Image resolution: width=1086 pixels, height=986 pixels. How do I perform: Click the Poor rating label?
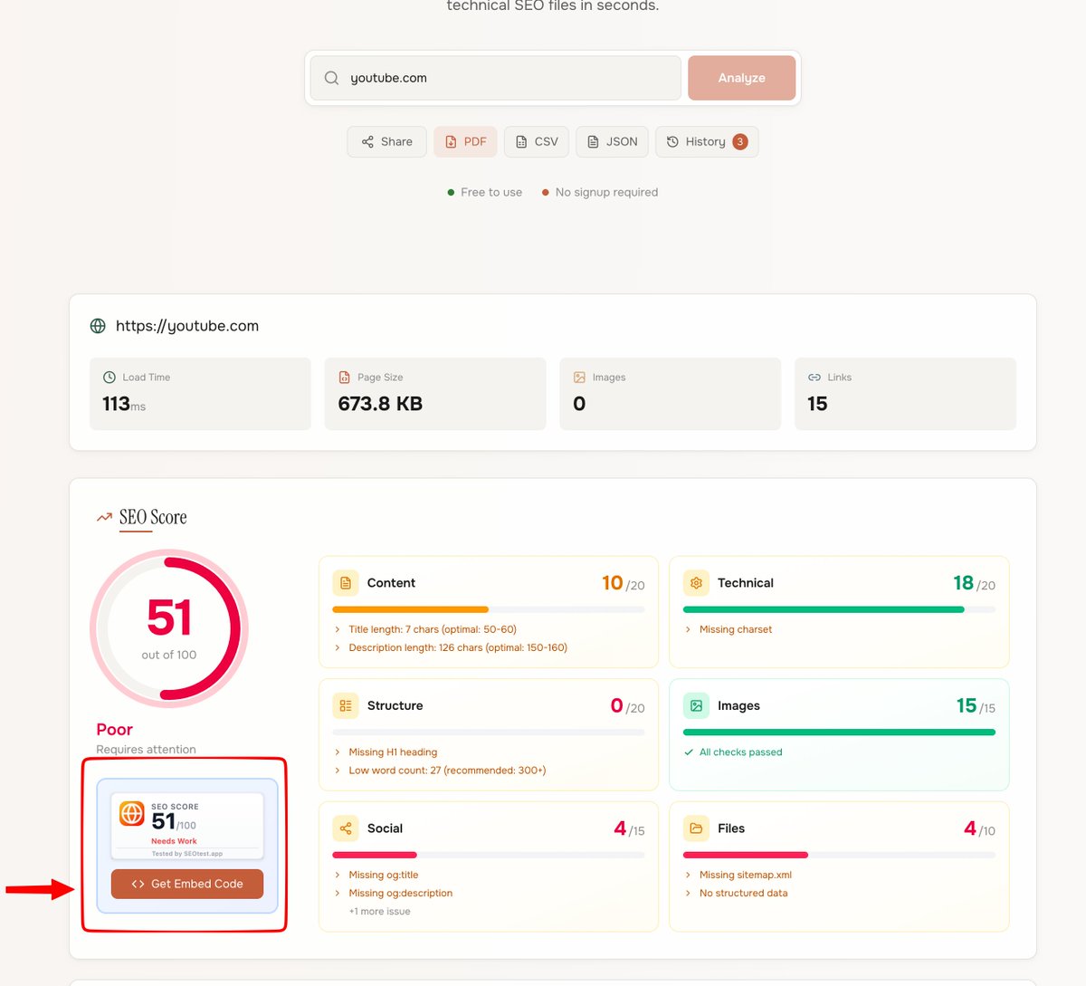[115, 730]
